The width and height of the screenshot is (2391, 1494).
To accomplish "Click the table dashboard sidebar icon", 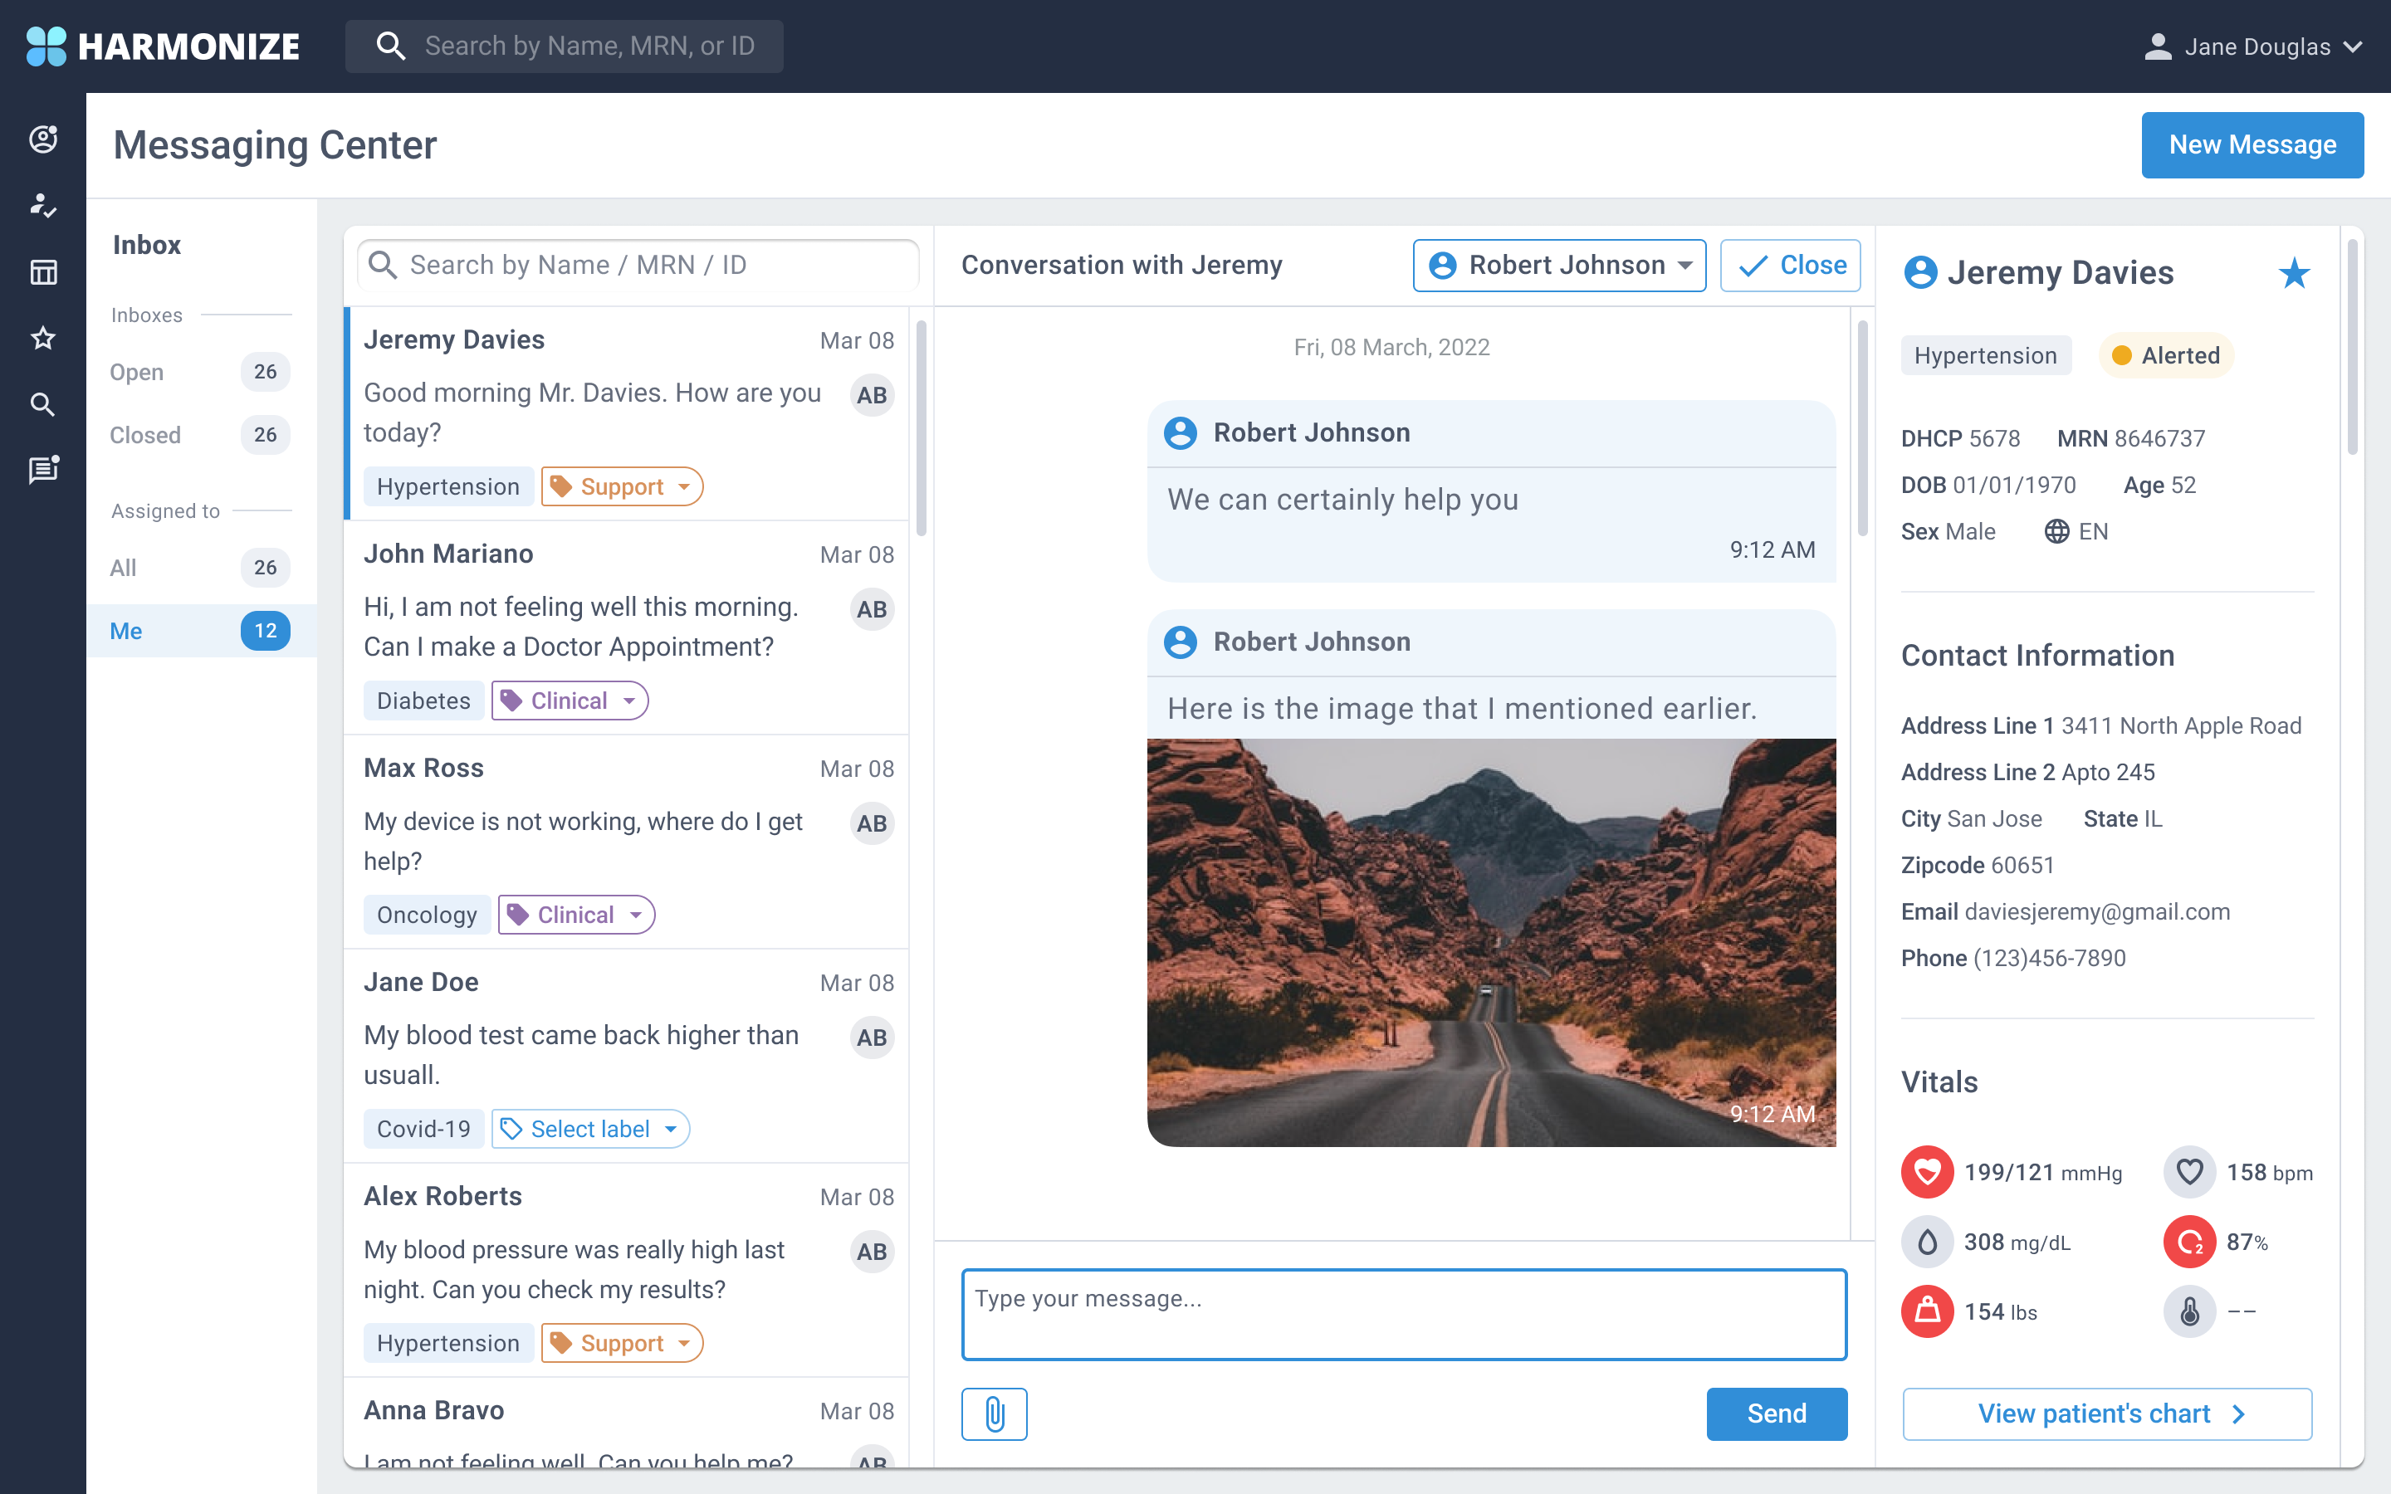I will (x=42, y=271).
